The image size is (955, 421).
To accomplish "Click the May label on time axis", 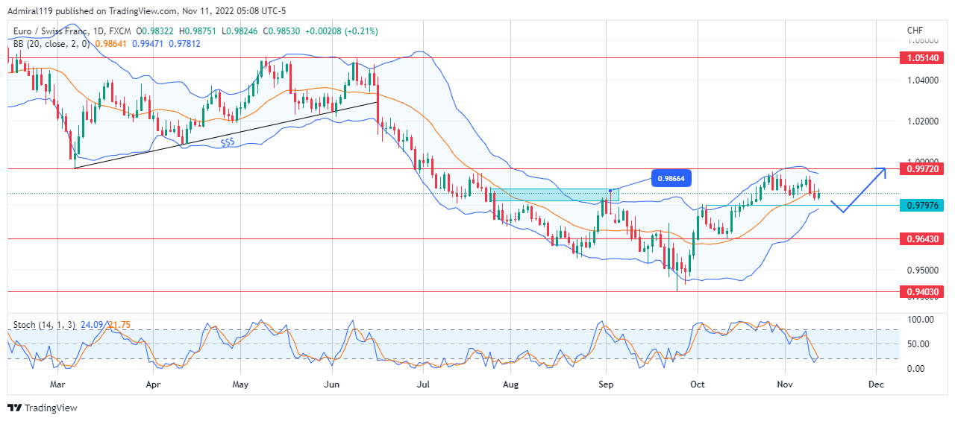I will pos(240,384).
